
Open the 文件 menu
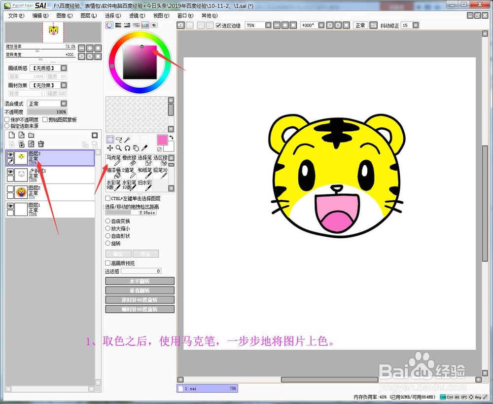click(x=16, y=15)
